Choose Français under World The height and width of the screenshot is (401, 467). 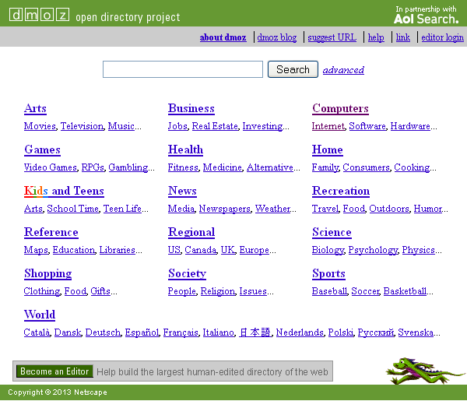coord(181,332)
